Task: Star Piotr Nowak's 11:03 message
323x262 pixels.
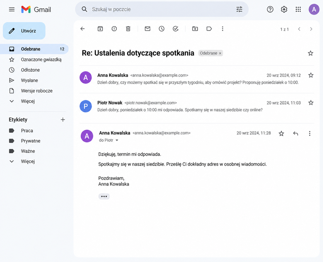Action: 311,103
